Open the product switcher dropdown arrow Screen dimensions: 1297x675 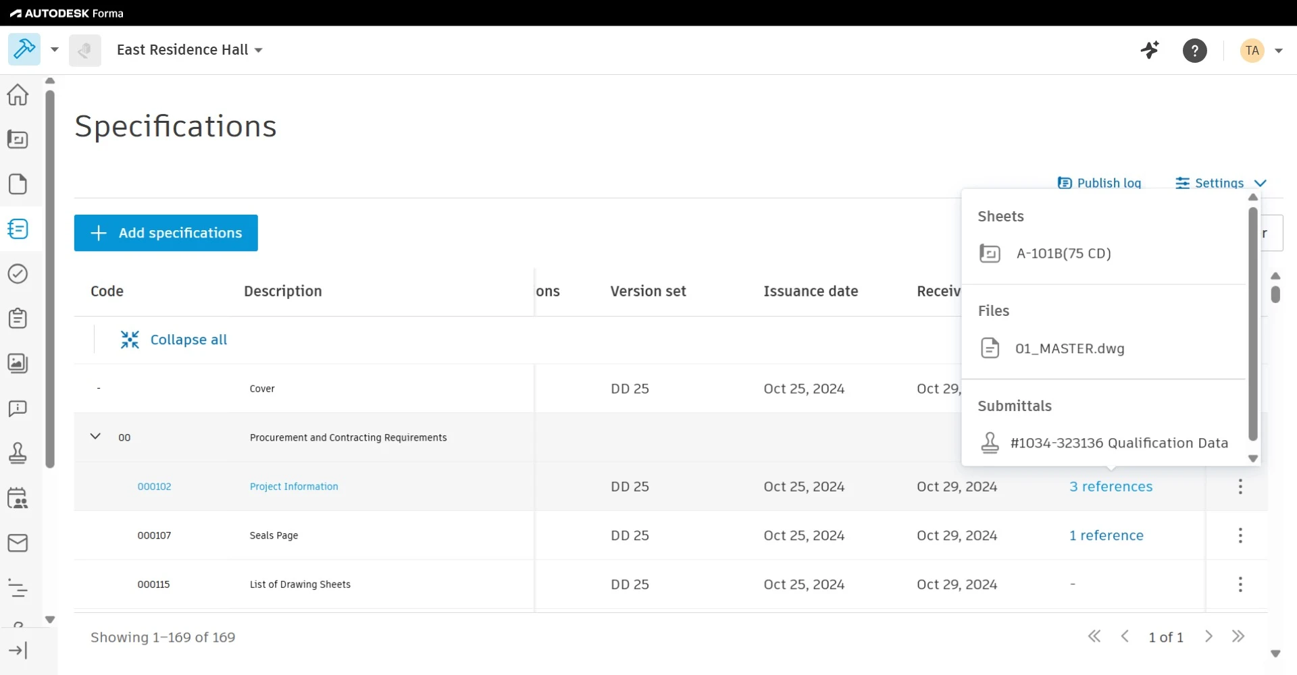point(55,50)
